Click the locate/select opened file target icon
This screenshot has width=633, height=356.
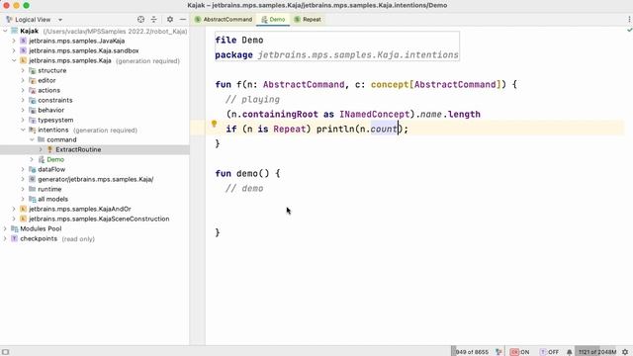pyautogui.click(x=140, y=20)
